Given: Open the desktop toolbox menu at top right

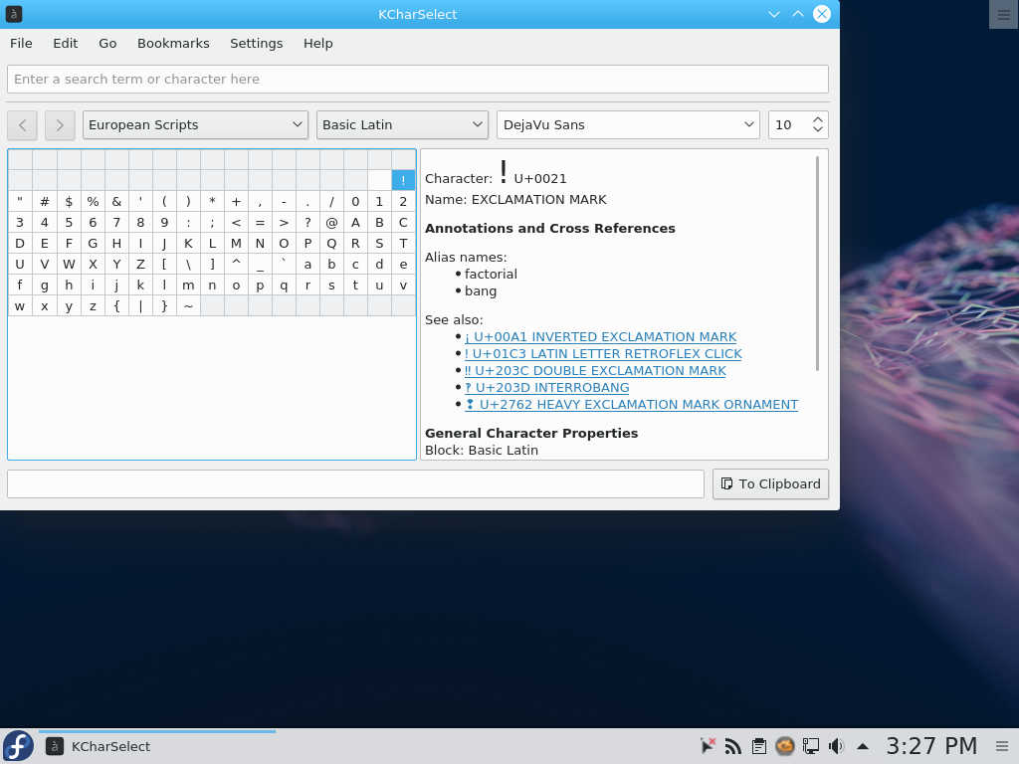Looking at the screenshot, I should tap(1003, 14).
